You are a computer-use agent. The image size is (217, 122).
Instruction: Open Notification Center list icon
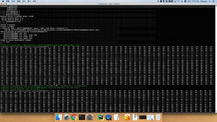coord(213,1)
